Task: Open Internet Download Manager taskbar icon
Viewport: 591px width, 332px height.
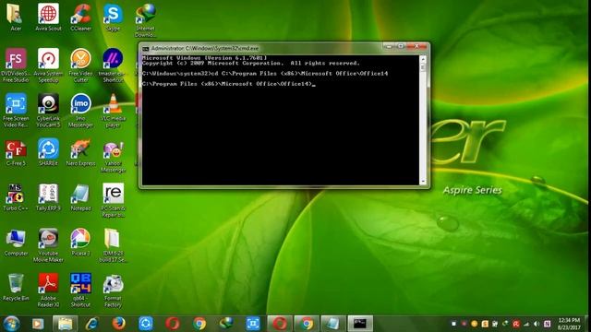Action: point(226,324)
